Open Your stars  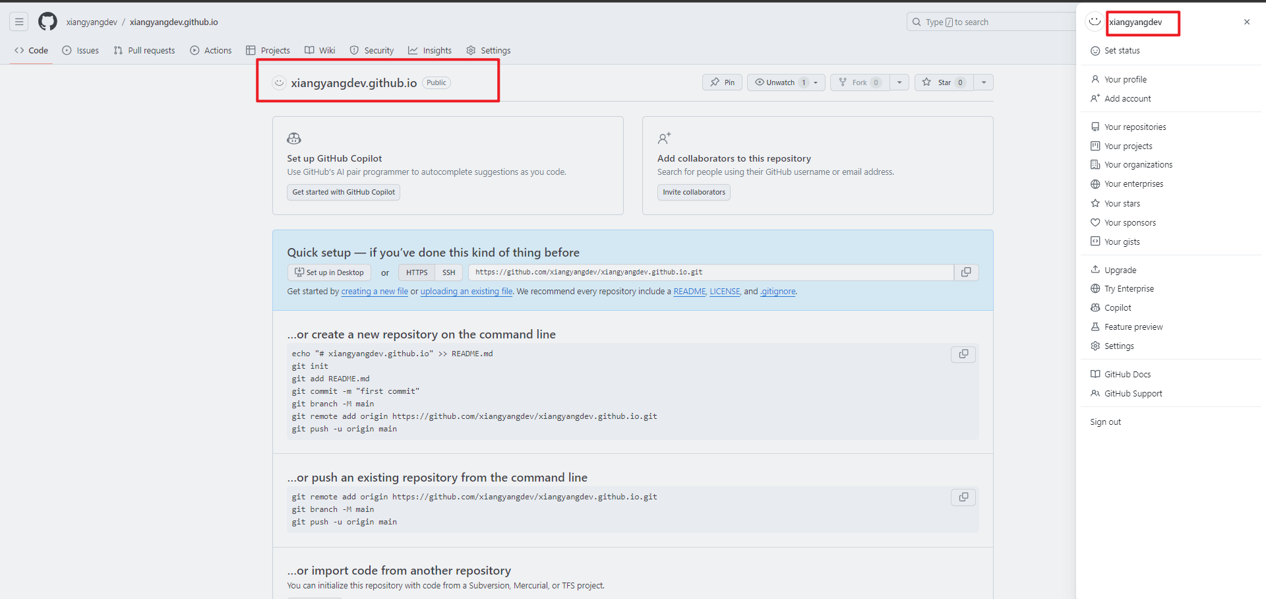[x=1170, y=204]
